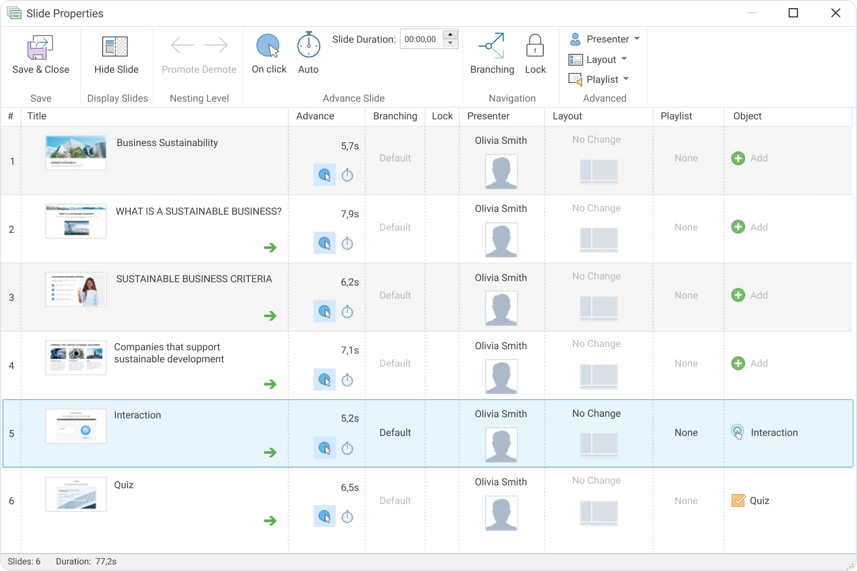
Task: Increase Slide Duration with up arrow
Action: tap(450, 35)
